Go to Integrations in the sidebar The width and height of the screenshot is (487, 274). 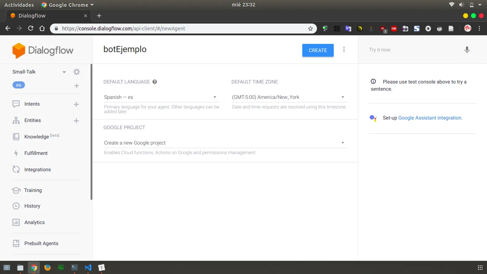point(37,169)
